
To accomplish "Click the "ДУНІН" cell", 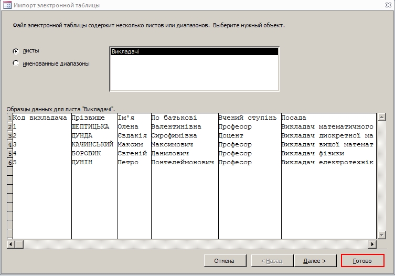I will tap(94, 162).
